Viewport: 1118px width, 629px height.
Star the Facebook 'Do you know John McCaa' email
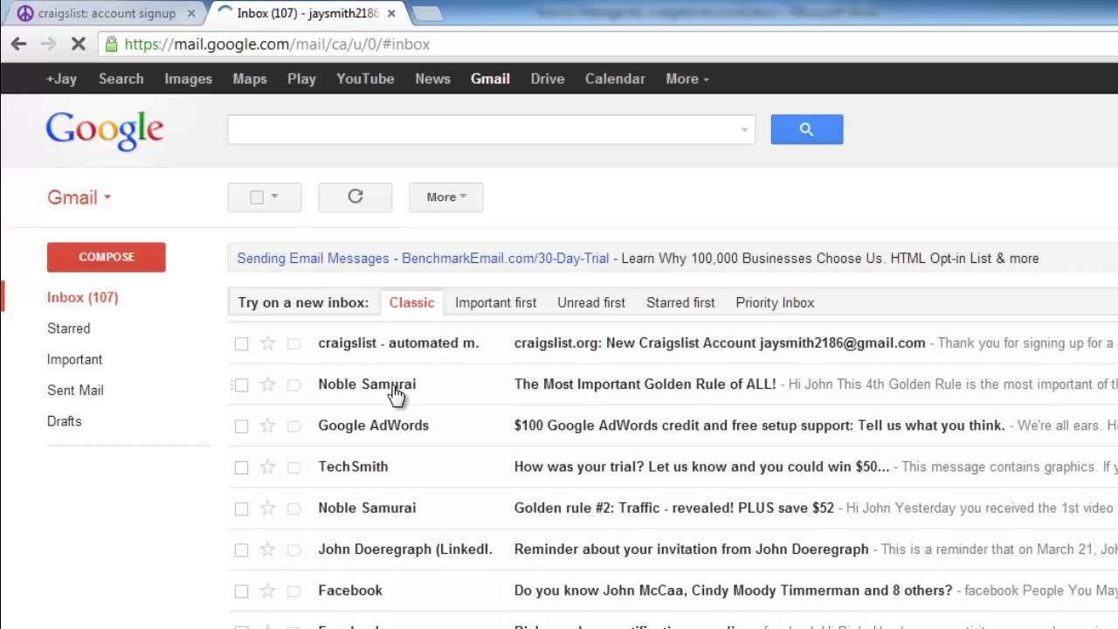pos(268,591)
